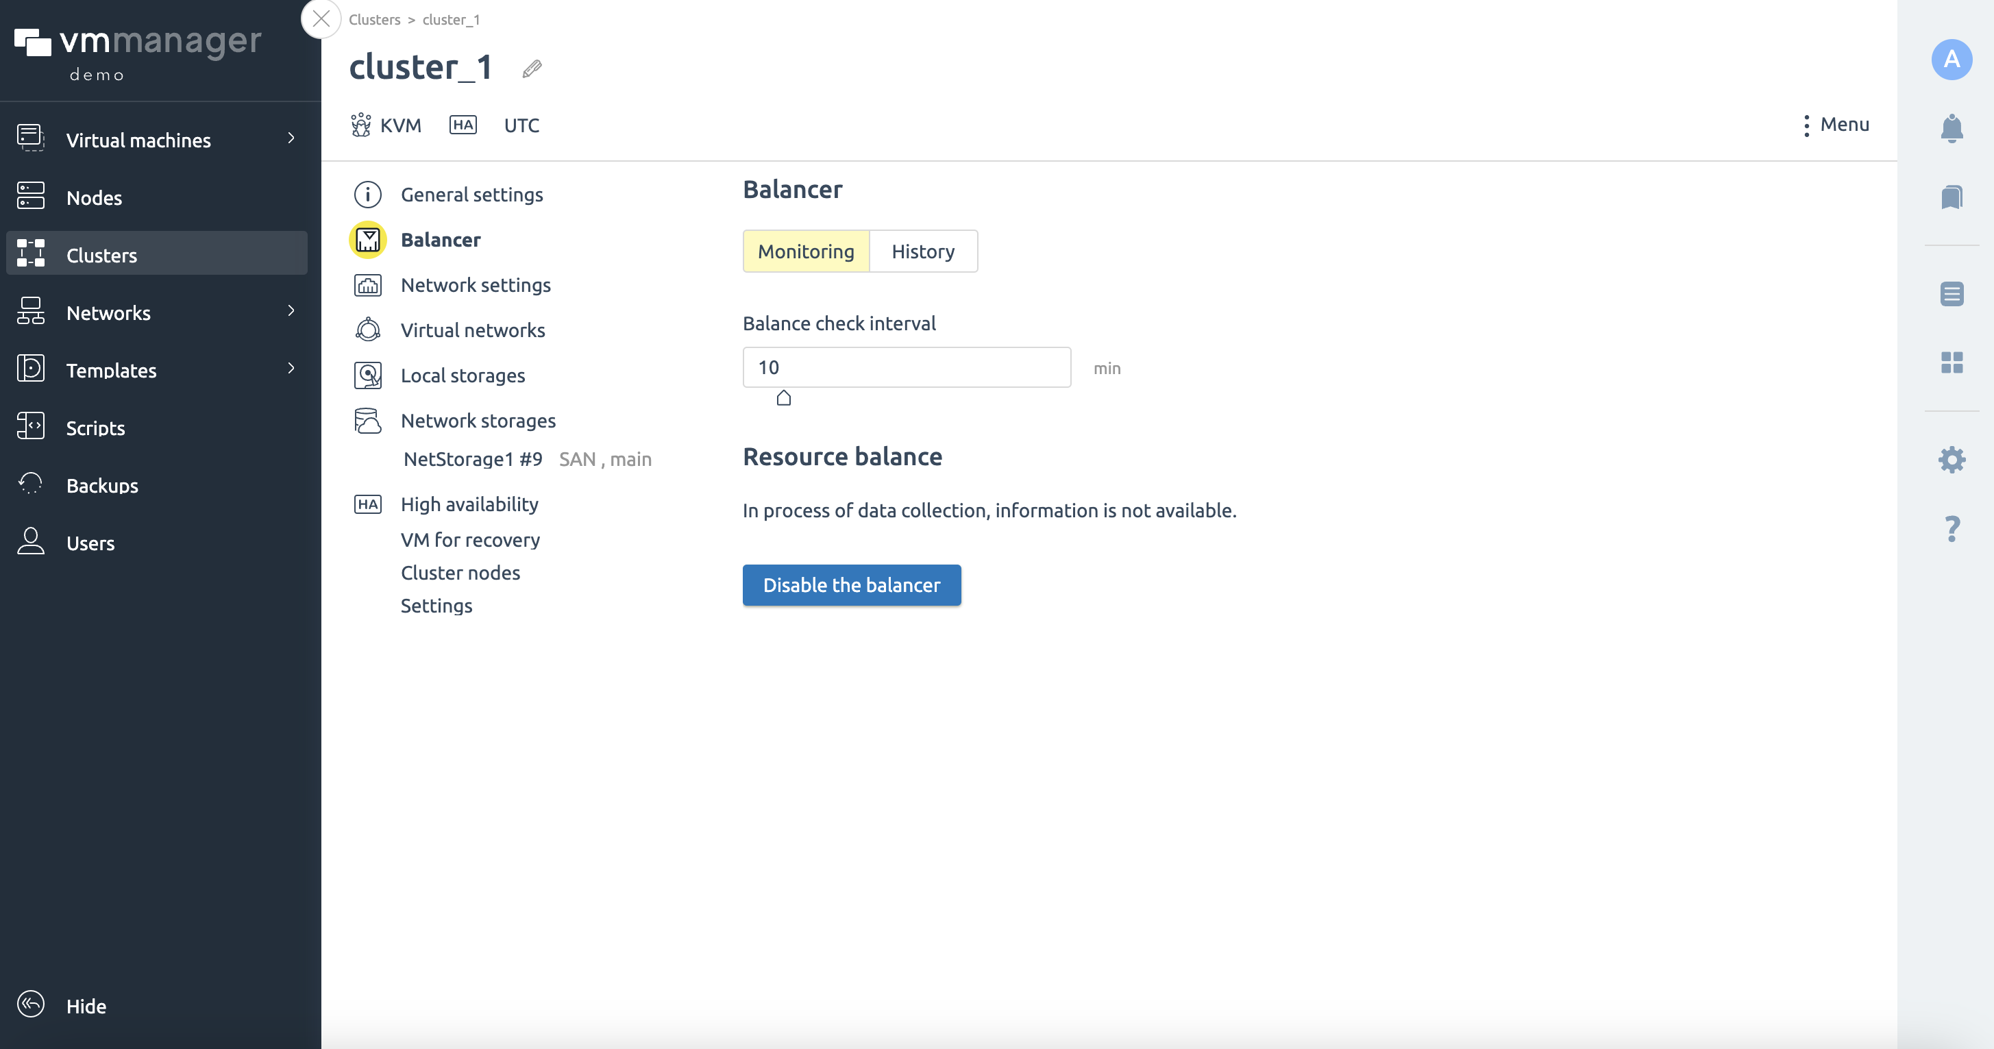Screen dimensions: 1994x1049
Task: Expand Templates submenu chevron
Action: (x=291, y=368)
